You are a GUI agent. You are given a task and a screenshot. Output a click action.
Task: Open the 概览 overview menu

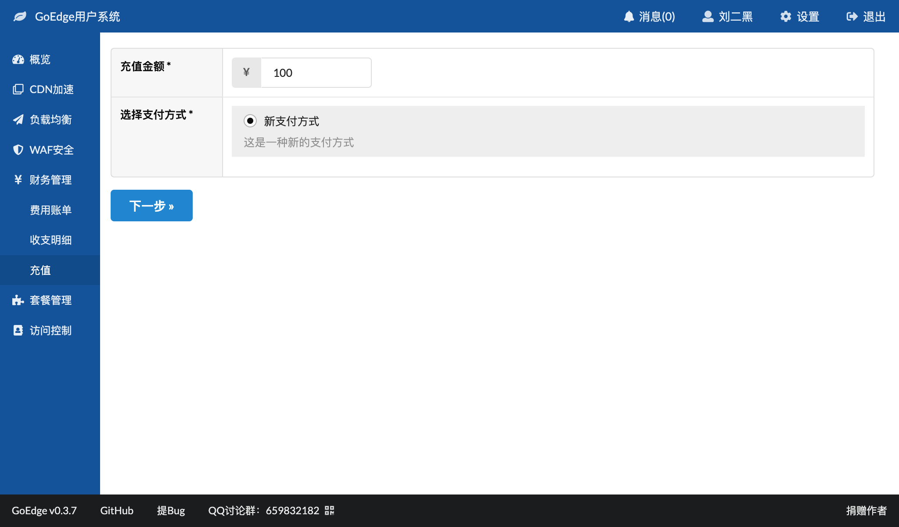tap(50, 59)
